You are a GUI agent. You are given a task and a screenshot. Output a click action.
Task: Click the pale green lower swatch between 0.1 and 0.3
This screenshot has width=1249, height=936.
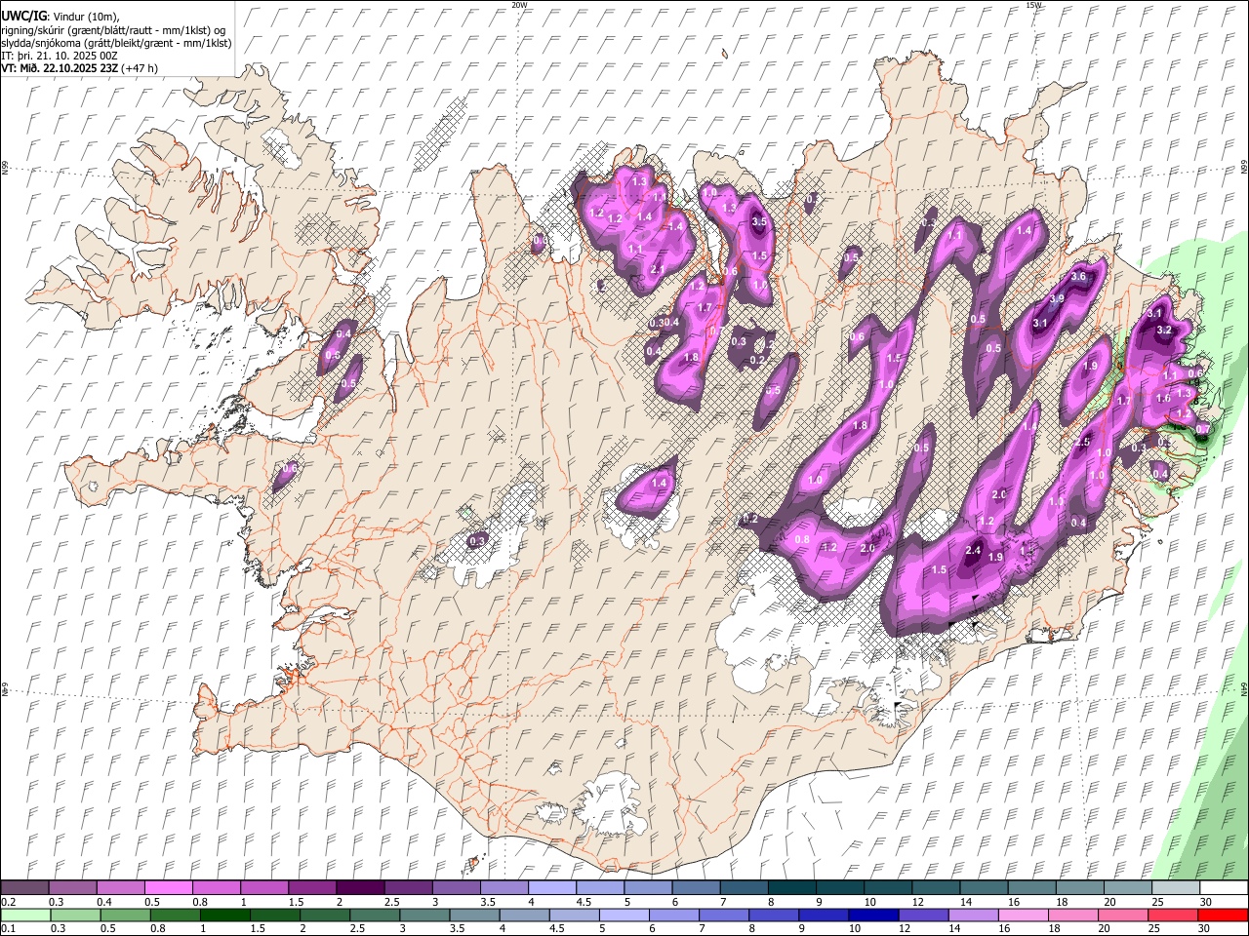(25, 915)
